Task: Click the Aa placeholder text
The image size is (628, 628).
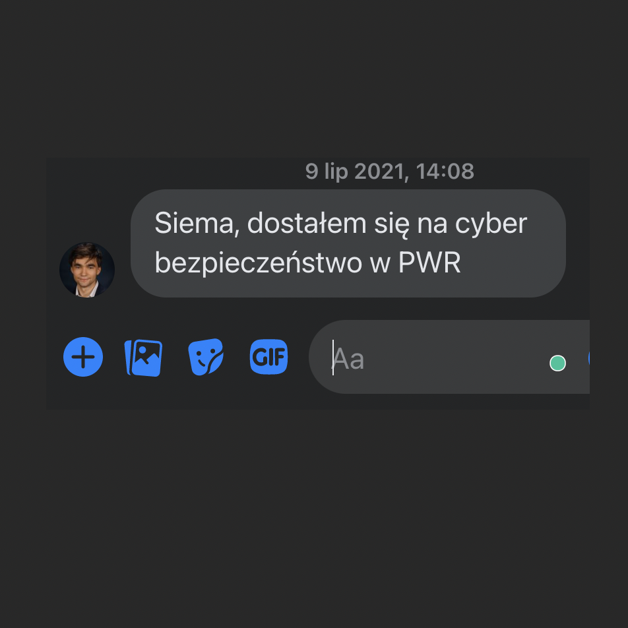Action: (348, 359)
